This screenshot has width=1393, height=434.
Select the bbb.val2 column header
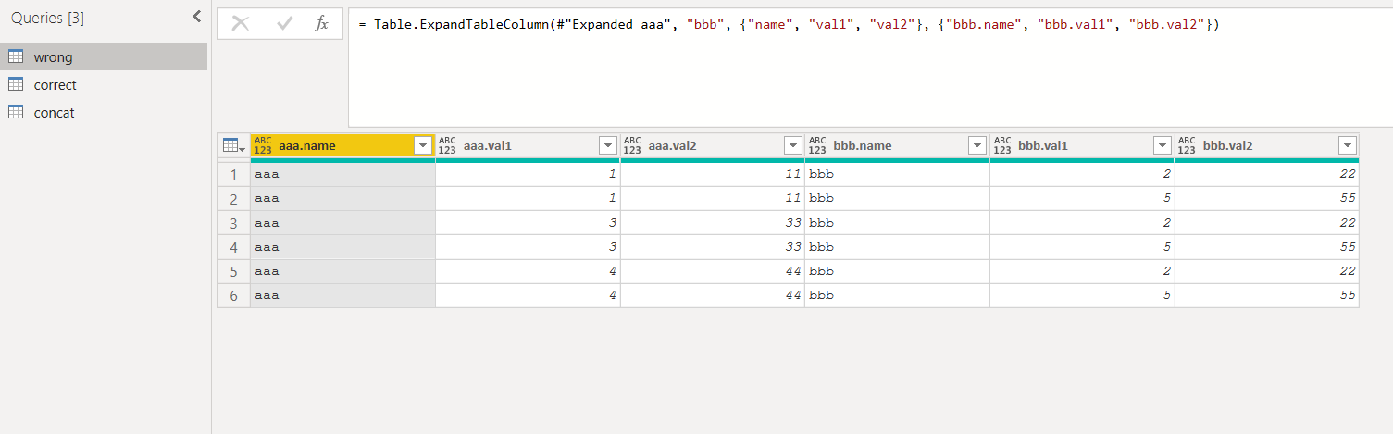[x=1267, y=146]
